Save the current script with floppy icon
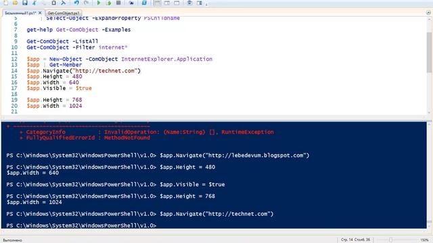This screenshot has width=433, height=243. click(25, 3)
